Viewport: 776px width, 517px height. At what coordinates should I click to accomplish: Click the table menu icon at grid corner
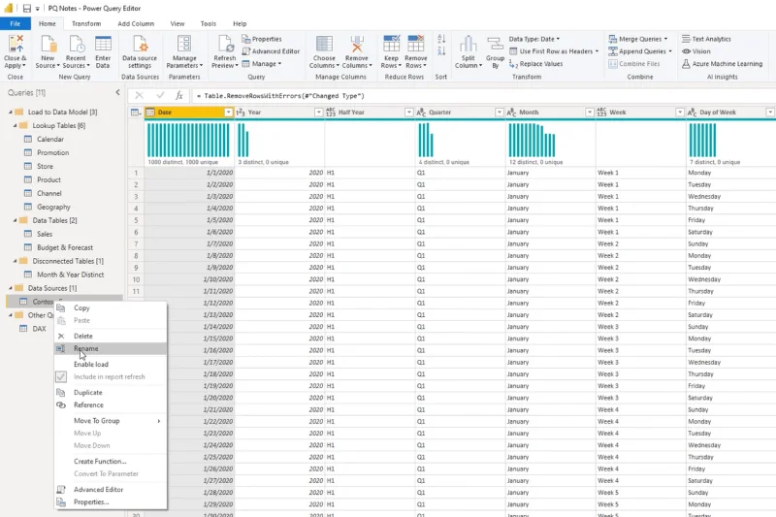tap(136, 113)
